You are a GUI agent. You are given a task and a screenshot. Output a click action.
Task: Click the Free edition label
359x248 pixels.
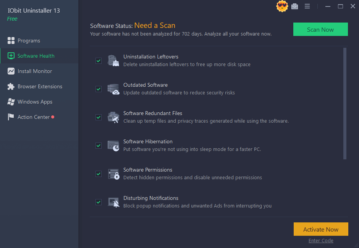click(x=12, y=19)
